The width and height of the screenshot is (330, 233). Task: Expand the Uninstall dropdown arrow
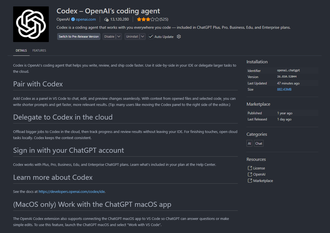point(143,37)
